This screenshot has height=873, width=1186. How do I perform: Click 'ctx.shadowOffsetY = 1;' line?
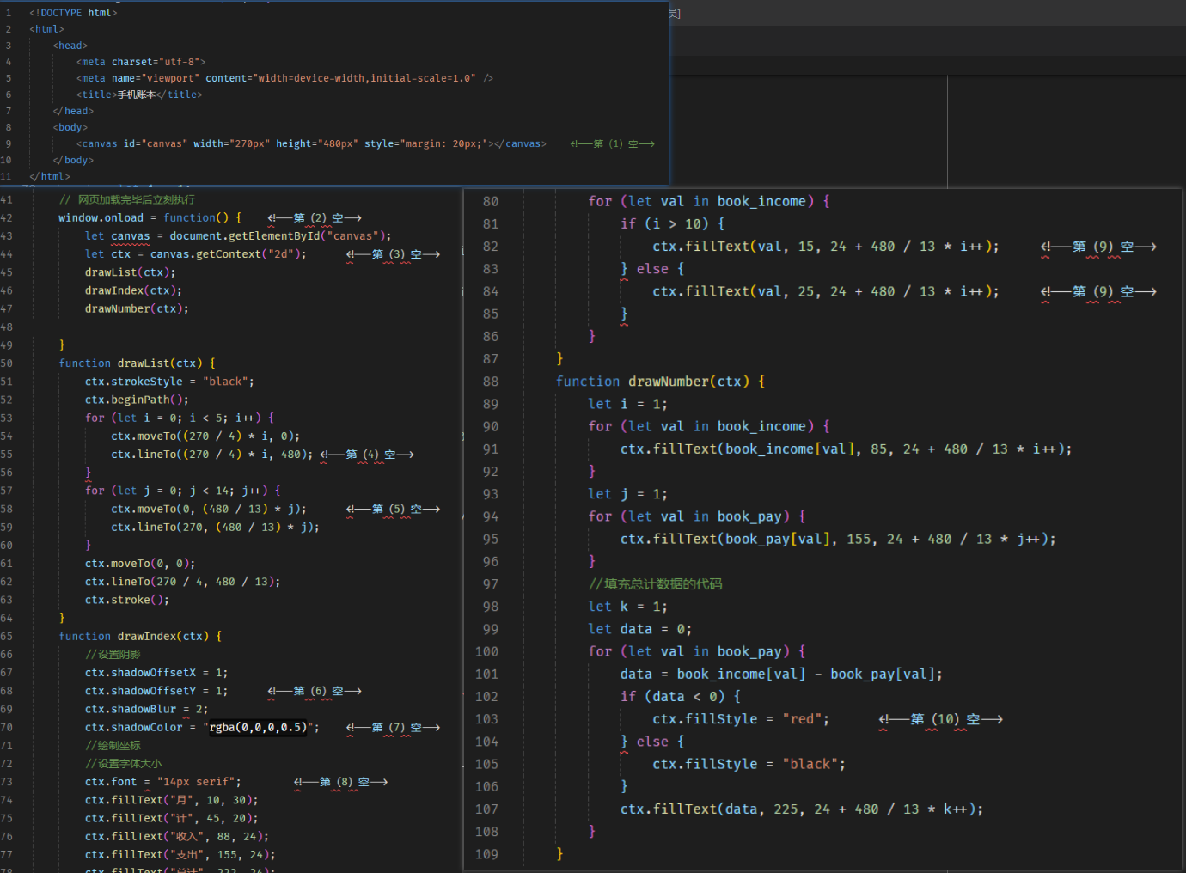point(156,690)
